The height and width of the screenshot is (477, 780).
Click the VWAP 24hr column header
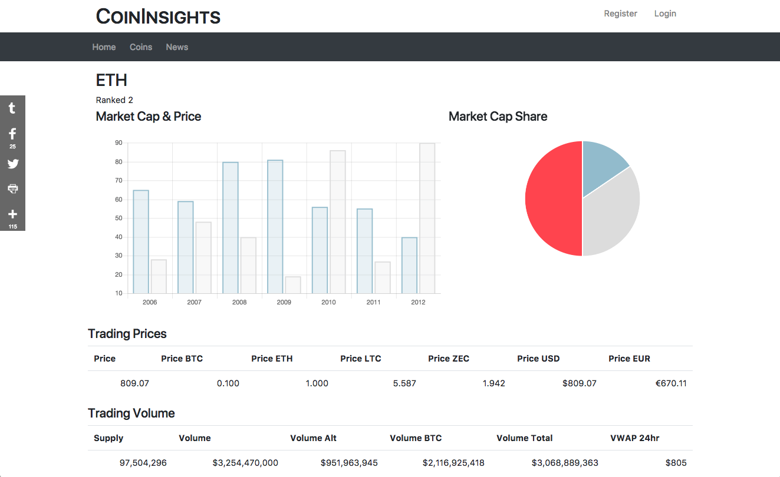[635, 438]
